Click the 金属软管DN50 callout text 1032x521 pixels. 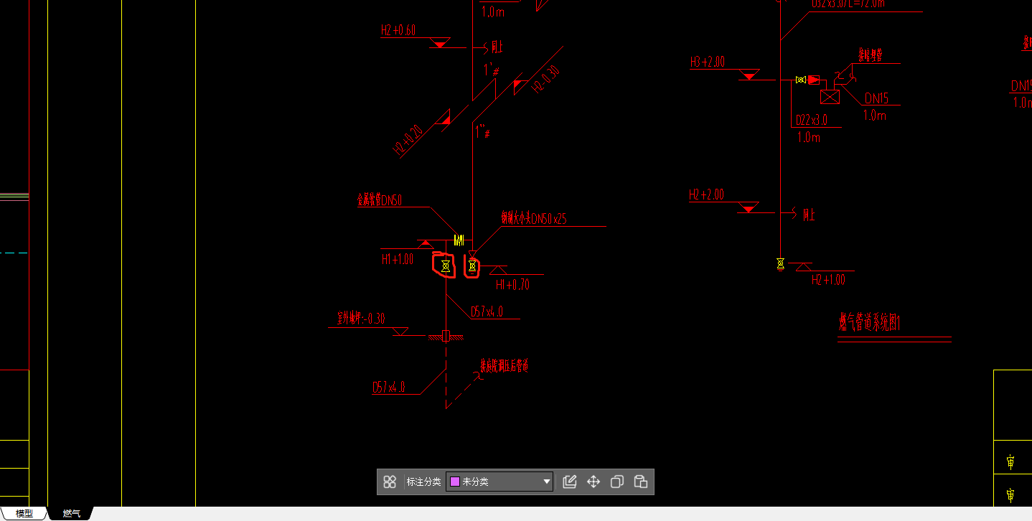pos(380,200)
